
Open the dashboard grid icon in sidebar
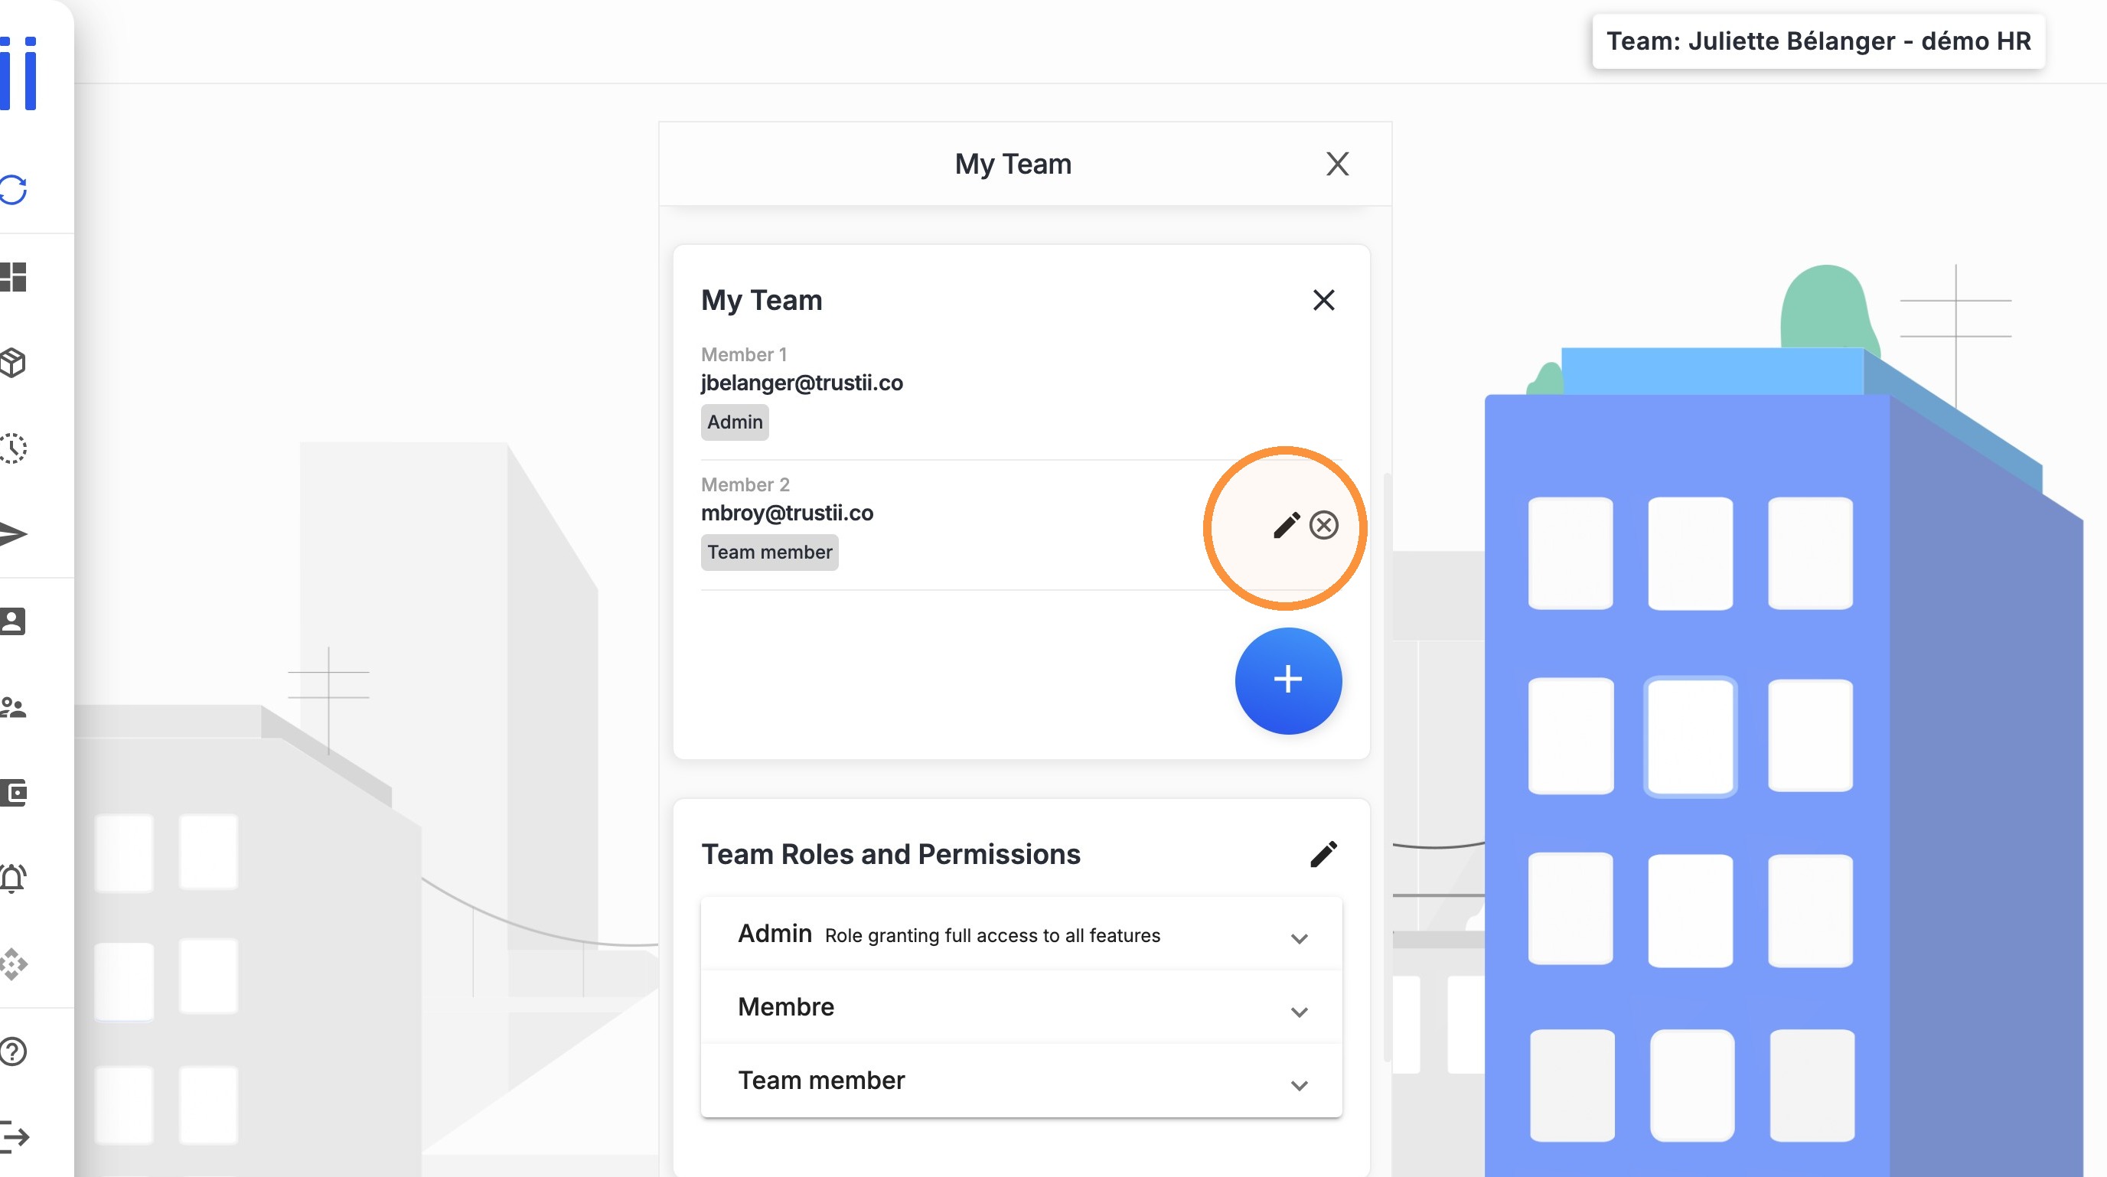pos(13,276)
